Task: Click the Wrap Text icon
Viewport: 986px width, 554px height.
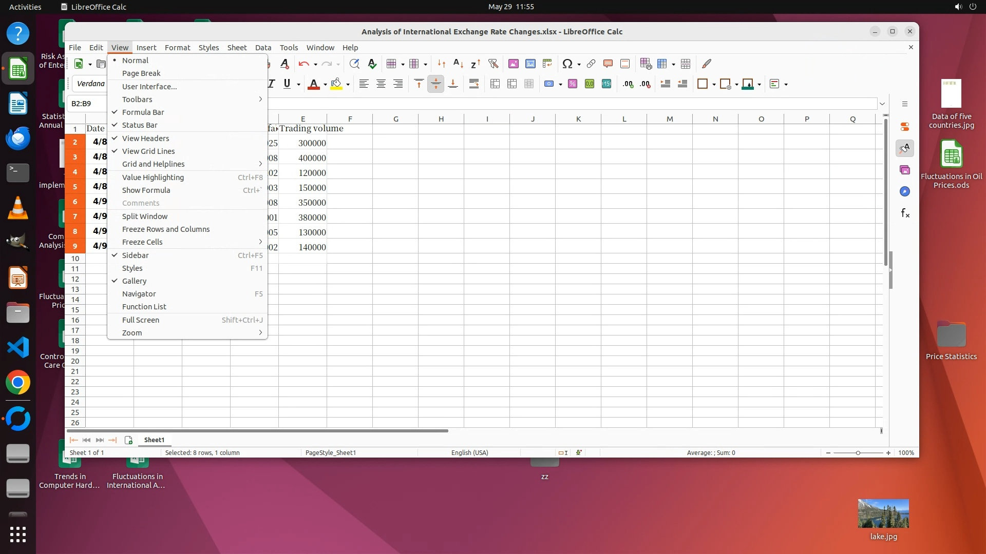Action: pyautogui.click(x=474, y=84)
